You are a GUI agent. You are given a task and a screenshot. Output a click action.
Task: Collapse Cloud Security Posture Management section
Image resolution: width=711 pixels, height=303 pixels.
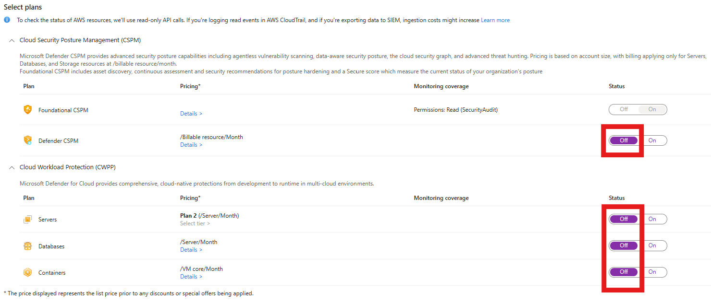[x=12, y=40]
